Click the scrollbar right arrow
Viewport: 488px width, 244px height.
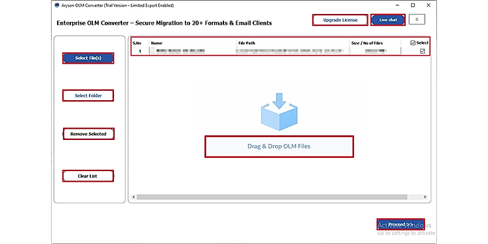(x=425, y=197)
